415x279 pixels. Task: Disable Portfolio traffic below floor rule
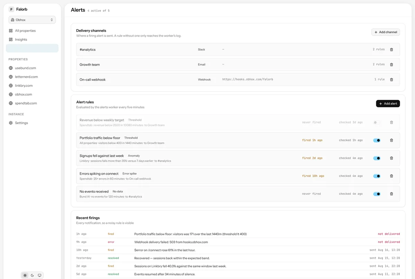pyautogui.click(x=377, y=140)
